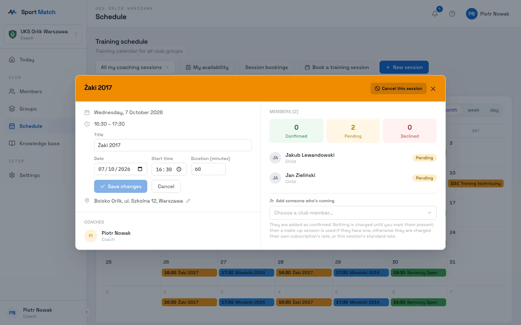The width and height of the screenshot is (521, 325).
Task: Open My availability
Action: tap(207, 67)
